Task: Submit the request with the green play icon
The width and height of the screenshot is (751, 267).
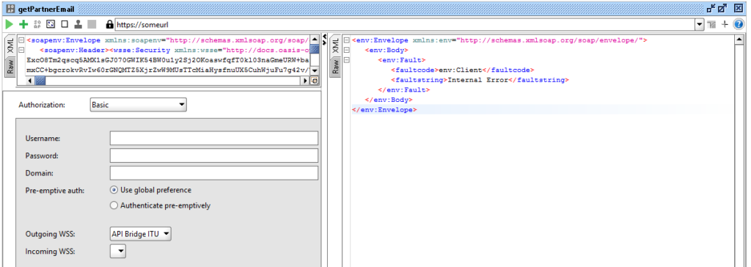Action: [9, 24]
